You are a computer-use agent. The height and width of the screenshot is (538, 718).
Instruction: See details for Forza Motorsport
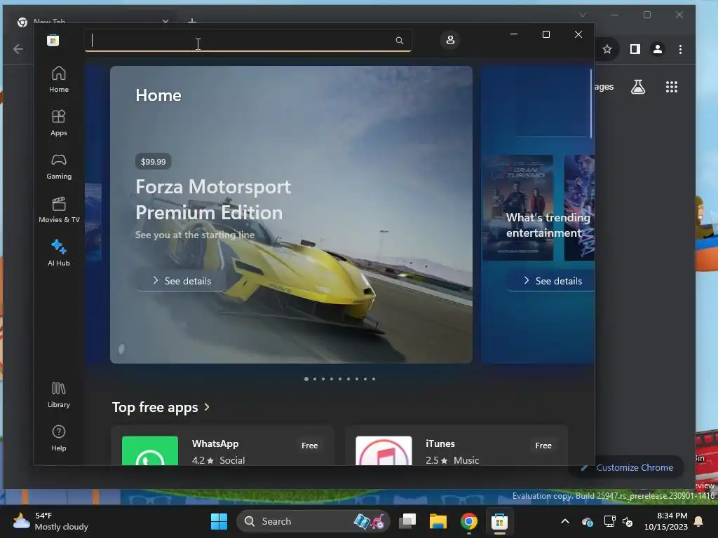[x=182, y=281]
